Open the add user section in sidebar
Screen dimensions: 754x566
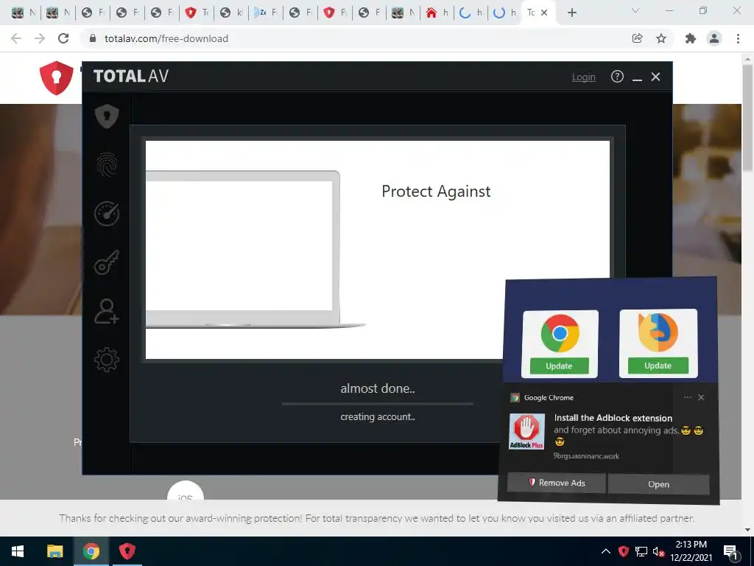[x=107, y=311]
